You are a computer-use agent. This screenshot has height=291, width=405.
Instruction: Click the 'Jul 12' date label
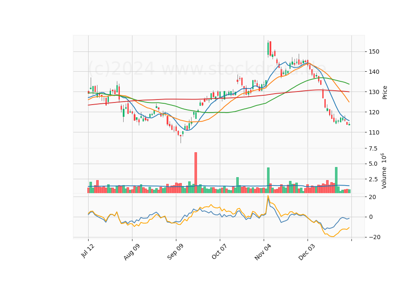click(88, 251)
